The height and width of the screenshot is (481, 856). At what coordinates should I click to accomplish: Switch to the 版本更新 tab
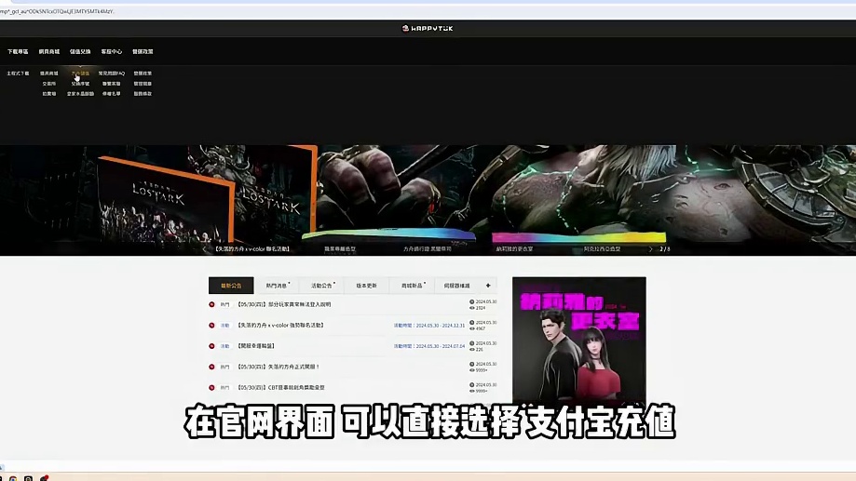tap(366, 286)
